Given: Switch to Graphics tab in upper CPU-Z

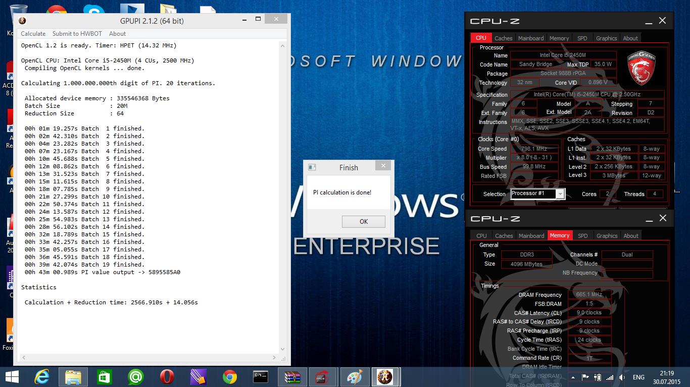Looking at the screenshot, I should (x=606, y=38).
